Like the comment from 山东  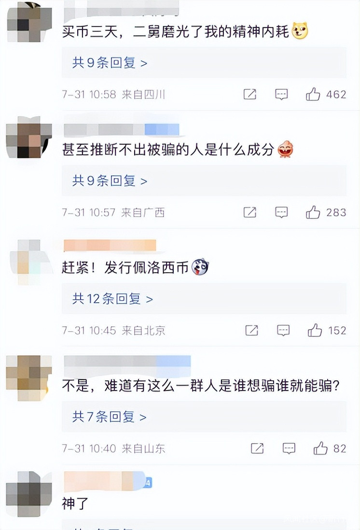point(320,448)
